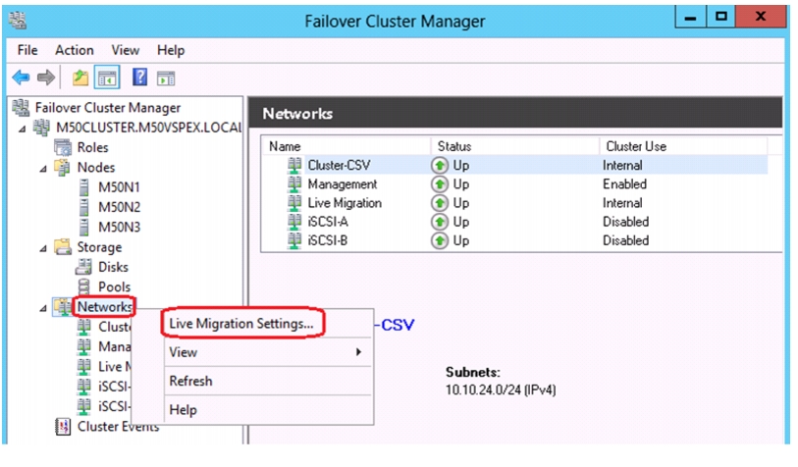Click network icon of Management row
This screenshot has height=467, width=798.
294,183
